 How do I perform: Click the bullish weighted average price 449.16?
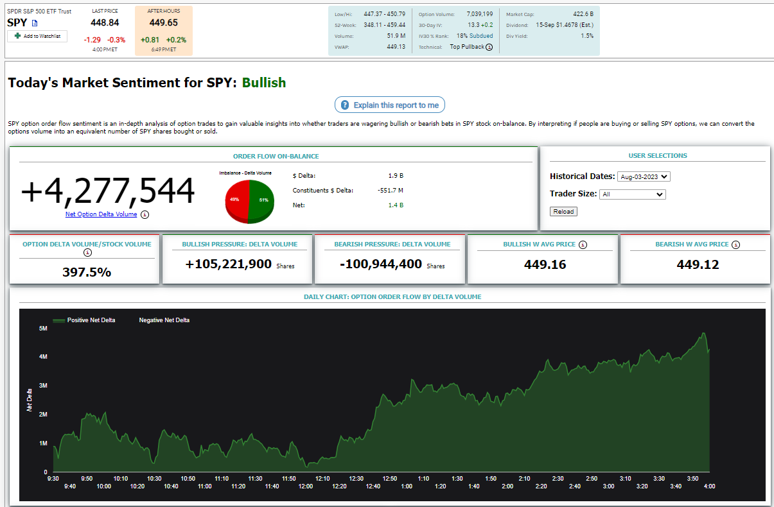[545, 264]
